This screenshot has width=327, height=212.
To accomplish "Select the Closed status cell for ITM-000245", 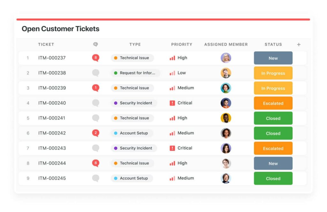I will point(273,179).
